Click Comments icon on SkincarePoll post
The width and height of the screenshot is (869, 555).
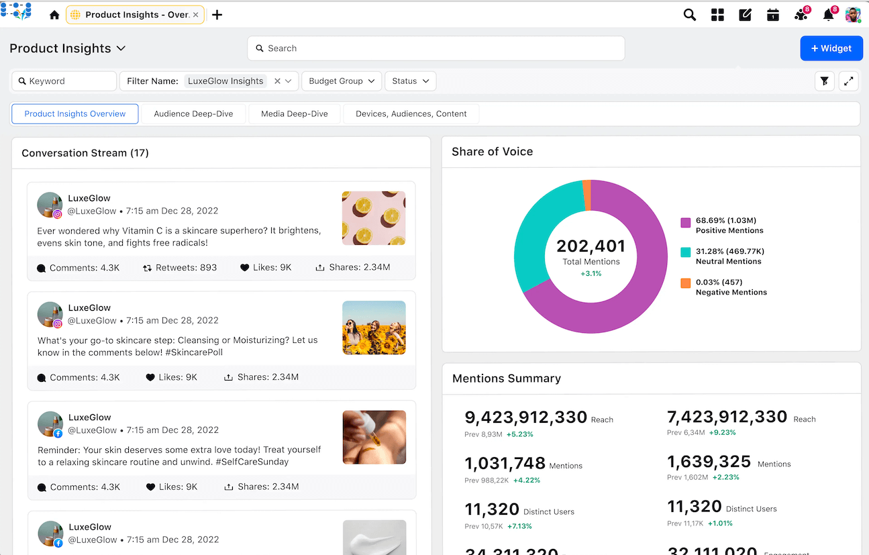coord(42,378)
